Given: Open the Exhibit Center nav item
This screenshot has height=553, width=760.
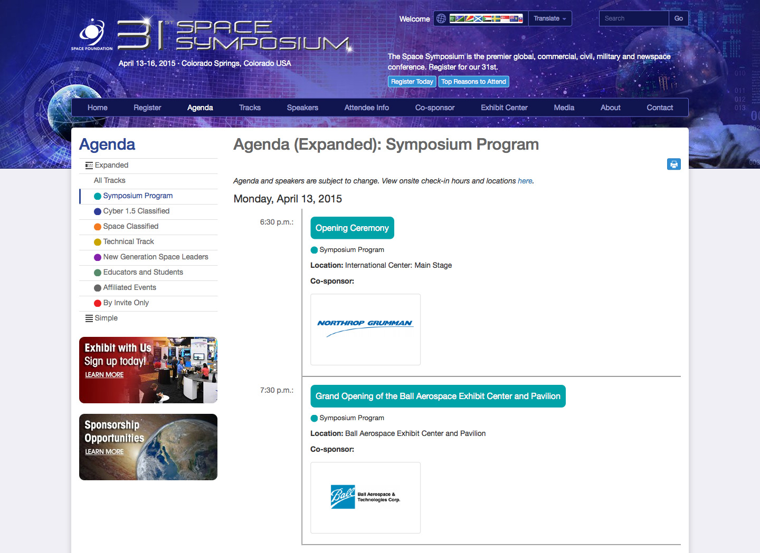Looking at the screenshot, I should click(504, 108).
